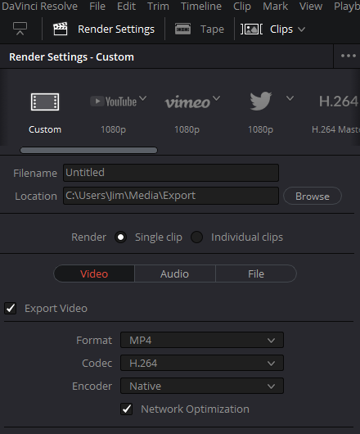Click the Clips filmstrip icon
The image size is (360, 434).
251,29
